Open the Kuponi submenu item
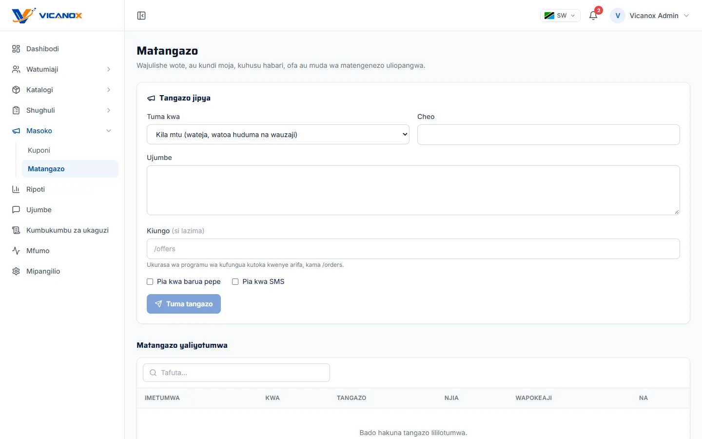 click(70, 150)
